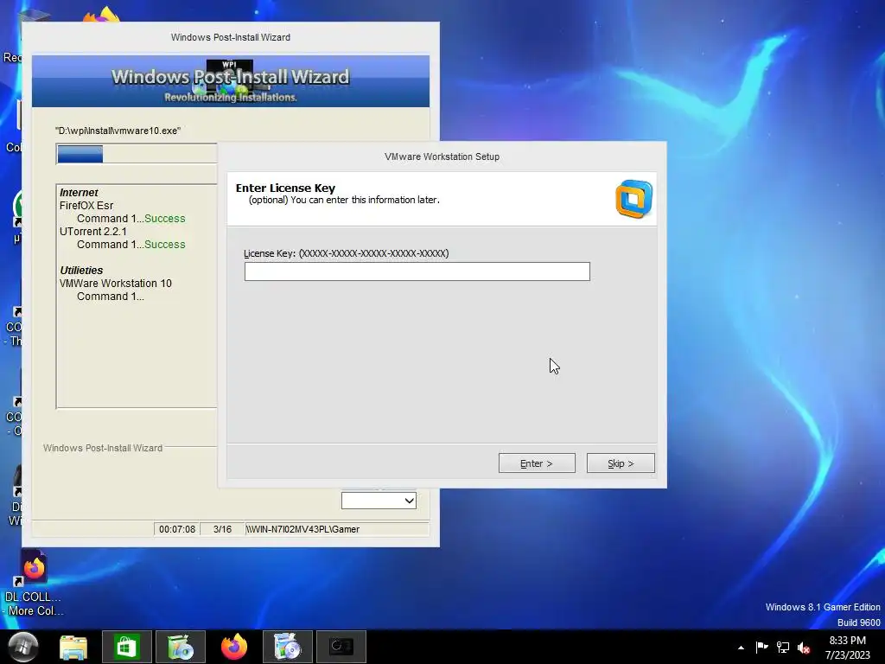Focus the License Key input field
Viewport: 885px width, 664px height.
click(417, 271)
